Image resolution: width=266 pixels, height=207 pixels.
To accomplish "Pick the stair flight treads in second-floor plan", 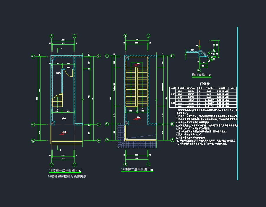I will (x=137, y=87).
